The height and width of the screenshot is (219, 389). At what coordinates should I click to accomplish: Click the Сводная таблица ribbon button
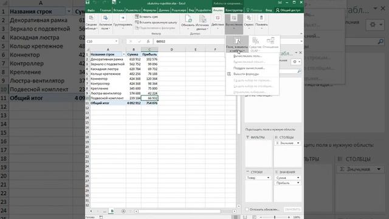[91, 23]
